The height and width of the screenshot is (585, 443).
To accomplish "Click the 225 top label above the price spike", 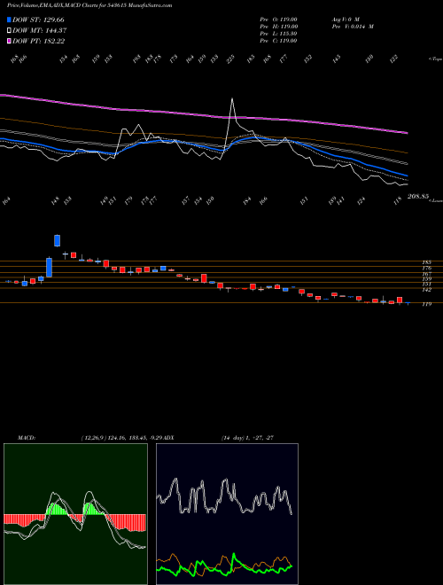I will point(231,59).
